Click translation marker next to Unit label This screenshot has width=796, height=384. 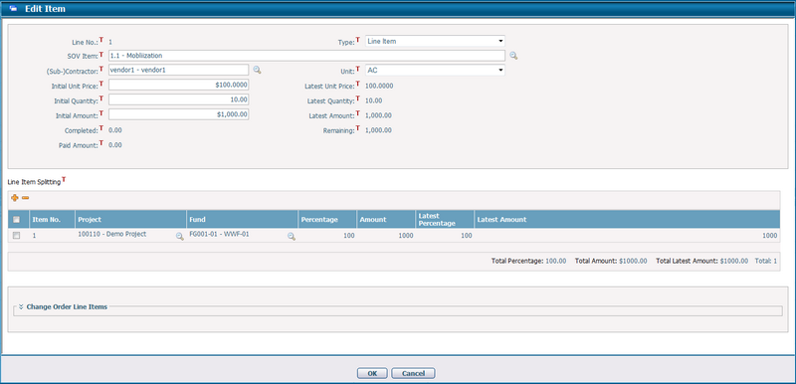357,68
